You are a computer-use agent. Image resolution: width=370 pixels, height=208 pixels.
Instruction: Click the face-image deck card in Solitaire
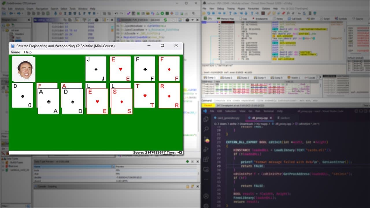click(24, 69)
